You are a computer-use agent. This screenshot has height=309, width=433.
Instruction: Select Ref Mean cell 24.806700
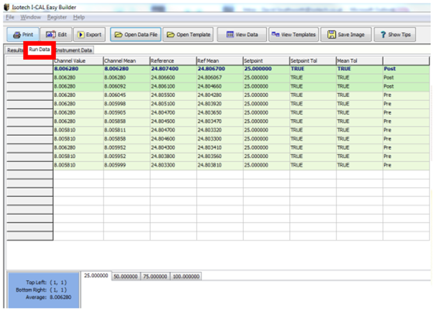pyautogui.click(x=220, y=69)
